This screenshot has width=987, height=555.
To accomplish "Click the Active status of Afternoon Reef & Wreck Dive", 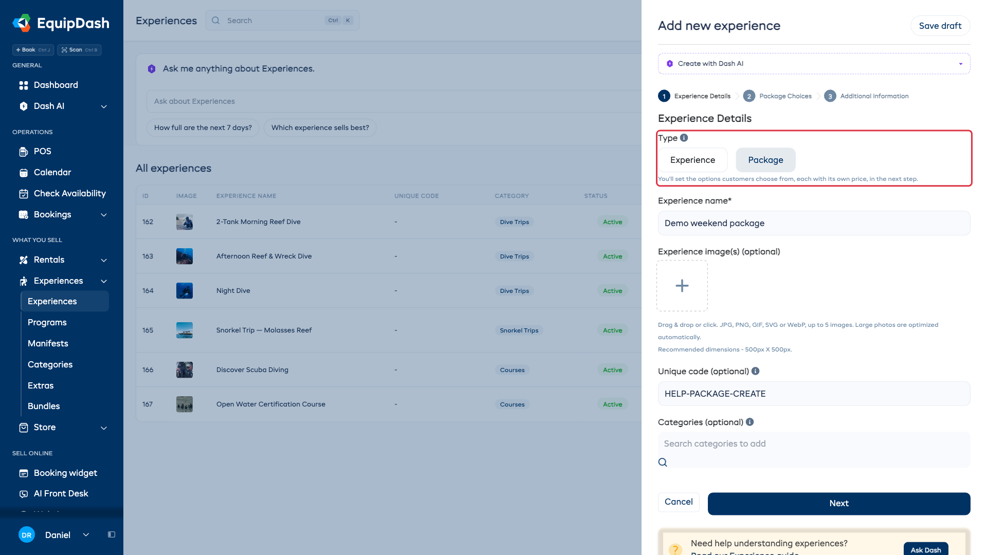I will pos(613,256).
